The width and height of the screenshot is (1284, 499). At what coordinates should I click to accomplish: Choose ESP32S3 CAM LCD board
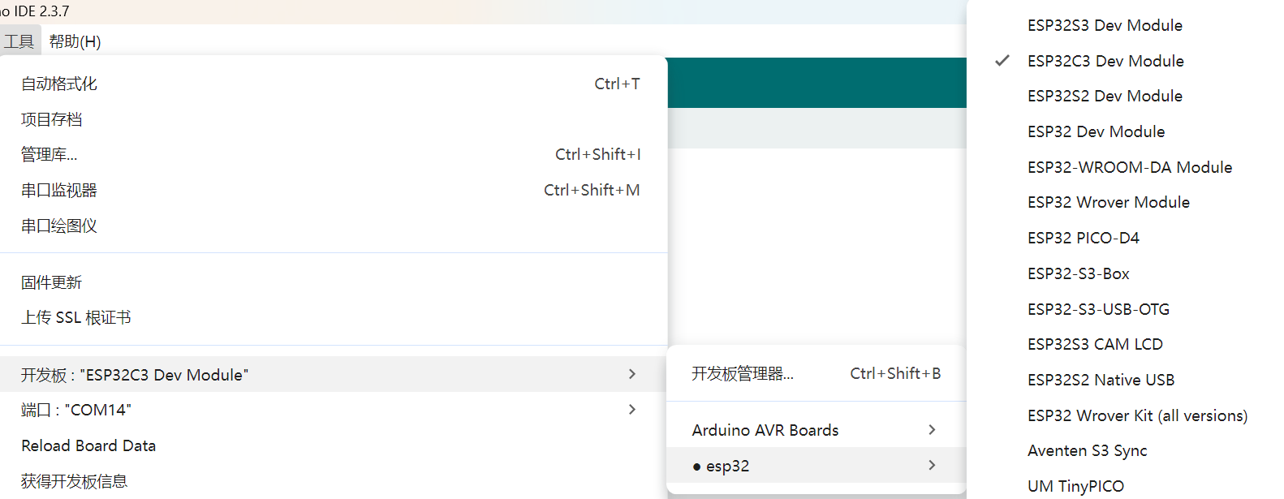click(1126, 344)
